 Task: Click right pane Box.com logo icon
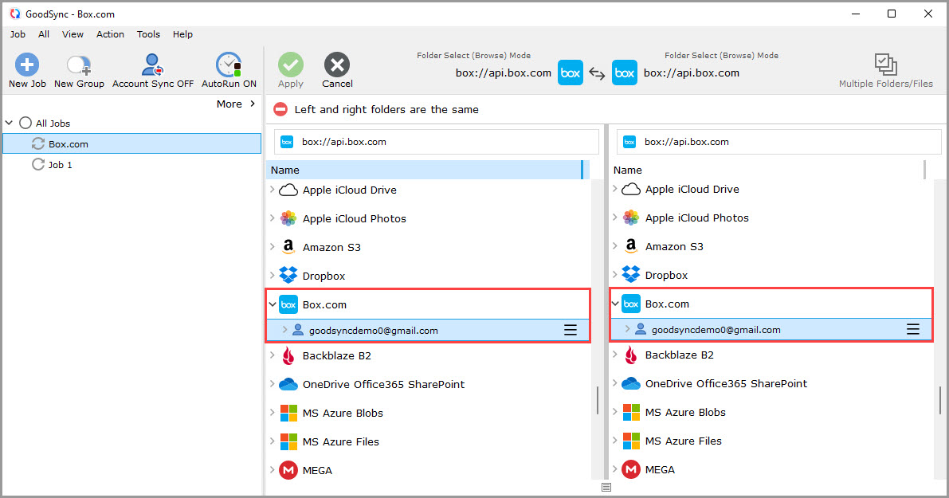pyautogui.click(x=630, y=304)
